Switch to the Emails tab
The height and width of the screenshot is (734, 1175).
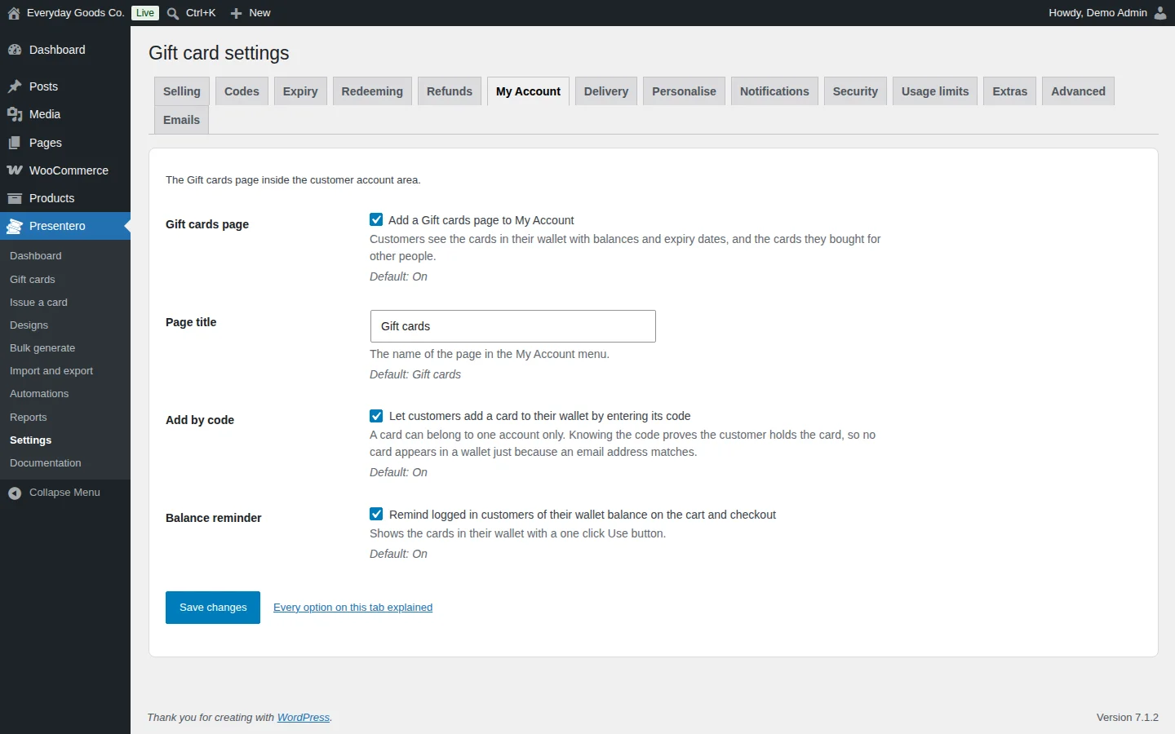pos(181,120)
